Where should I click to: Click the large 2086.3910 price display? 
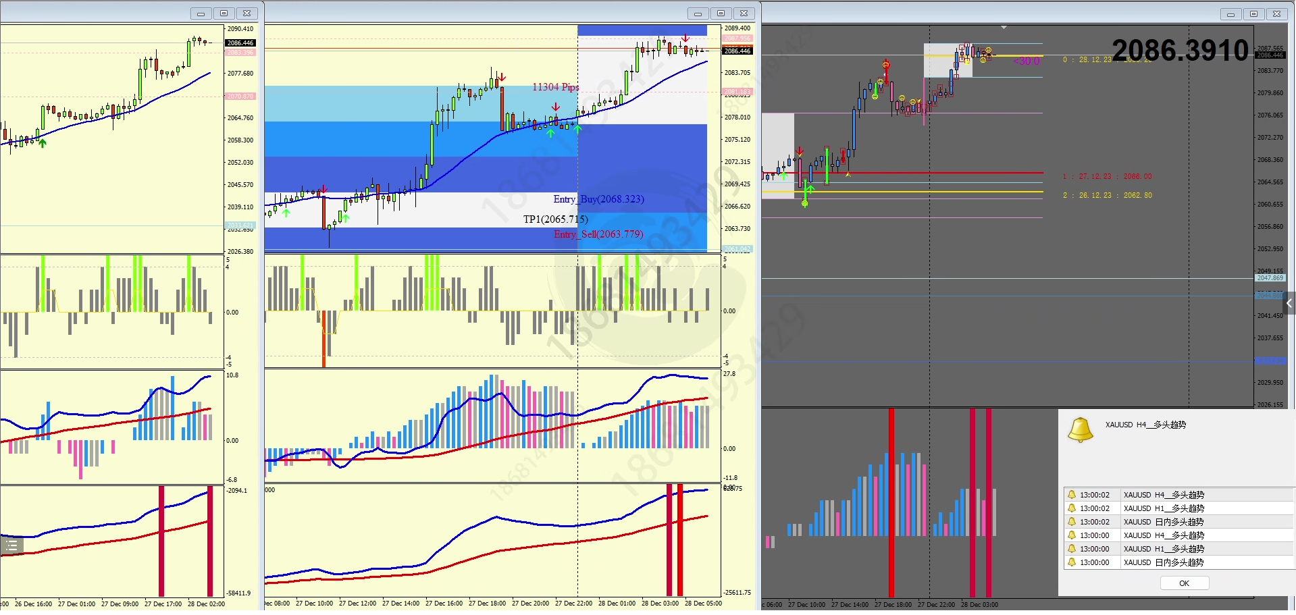click(x=1181, y=50)
